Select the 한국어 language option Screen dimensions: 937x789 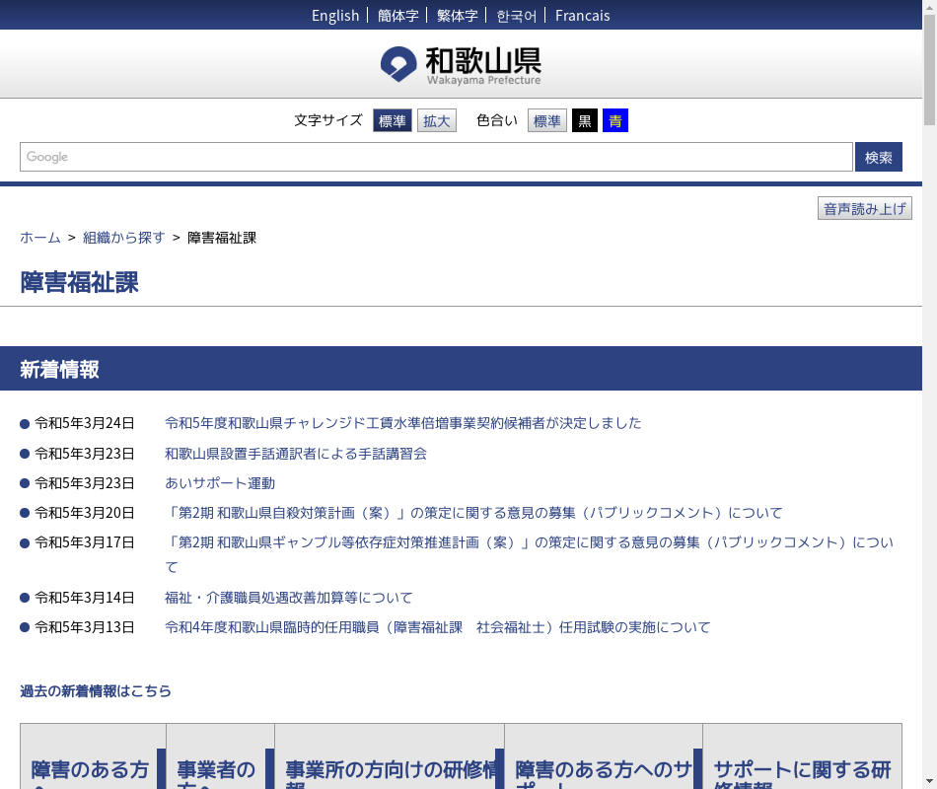(x=517, y=15)
